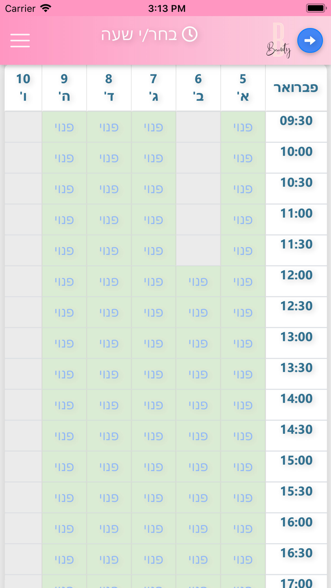Viewport: 331px width, 588px height.
Task: Choose the 15:30 slot on day 6
Action: coord(198,498)
